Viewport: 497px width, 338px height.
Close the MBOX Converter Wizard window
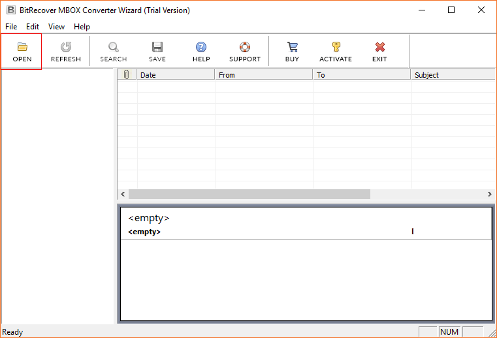[481, 10]
